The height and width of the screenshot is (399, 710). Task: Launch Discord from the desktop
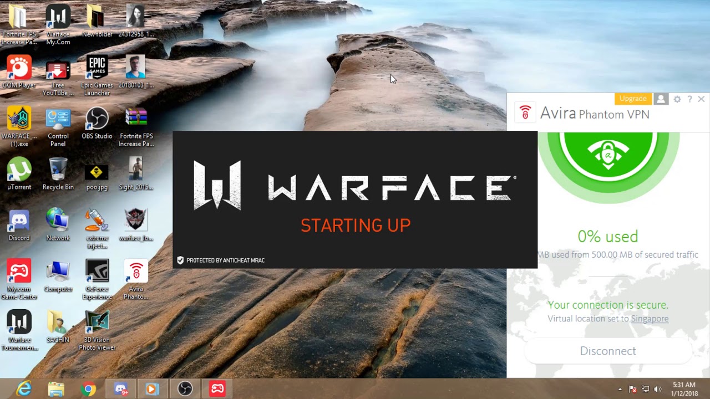pos(19,225)
